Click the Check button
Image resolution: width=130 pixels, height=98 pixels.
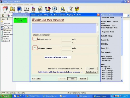pos(91,69)
